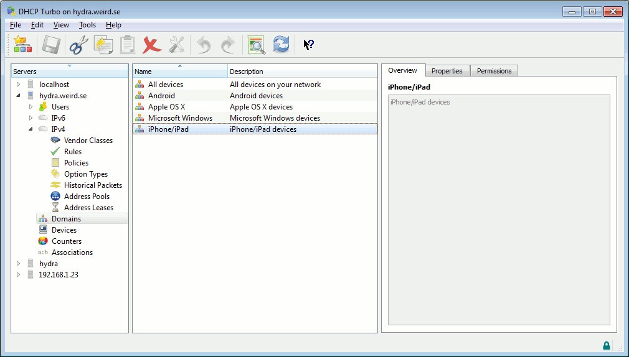This screenshot has height=357, width=629.
Task: Expand the localhost server node
Action: pyautogui.click(x=19, y=85)
